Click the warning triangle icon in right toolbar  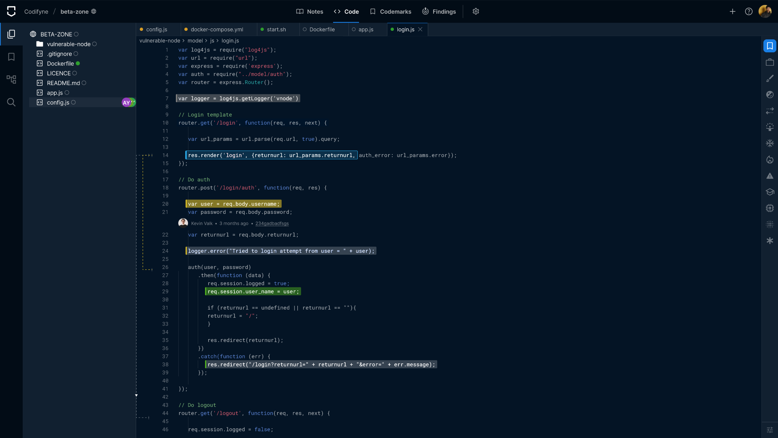(x=770, y=176)
